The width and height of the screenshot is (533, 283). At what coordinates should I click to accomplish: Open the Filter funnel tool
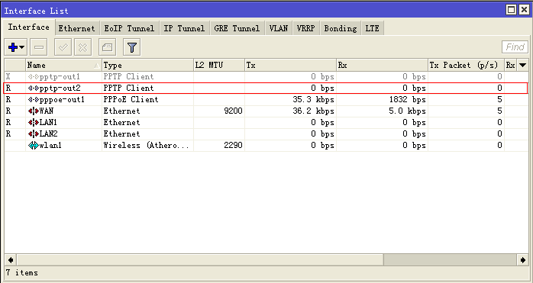point(132,47)
